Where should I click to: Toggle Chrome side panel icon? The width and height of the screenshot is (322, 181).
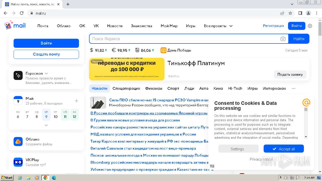(x=300, y=13)
